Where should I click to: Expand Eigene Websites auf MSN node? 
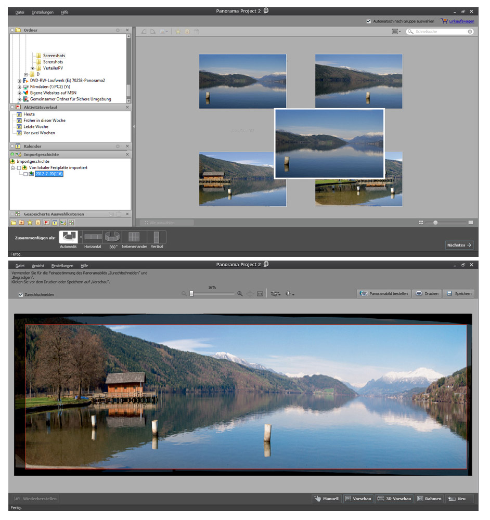click(x=19, y=93)
